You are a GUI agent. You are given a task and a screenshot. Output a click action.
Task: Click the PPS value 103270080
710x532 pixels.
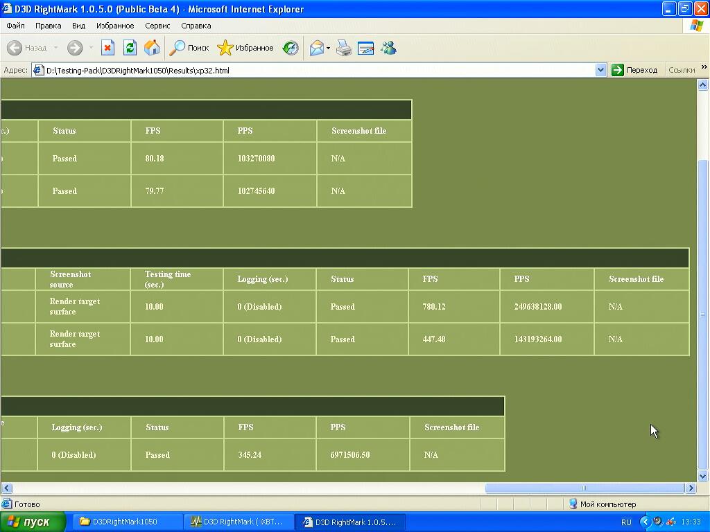(257, 159)
